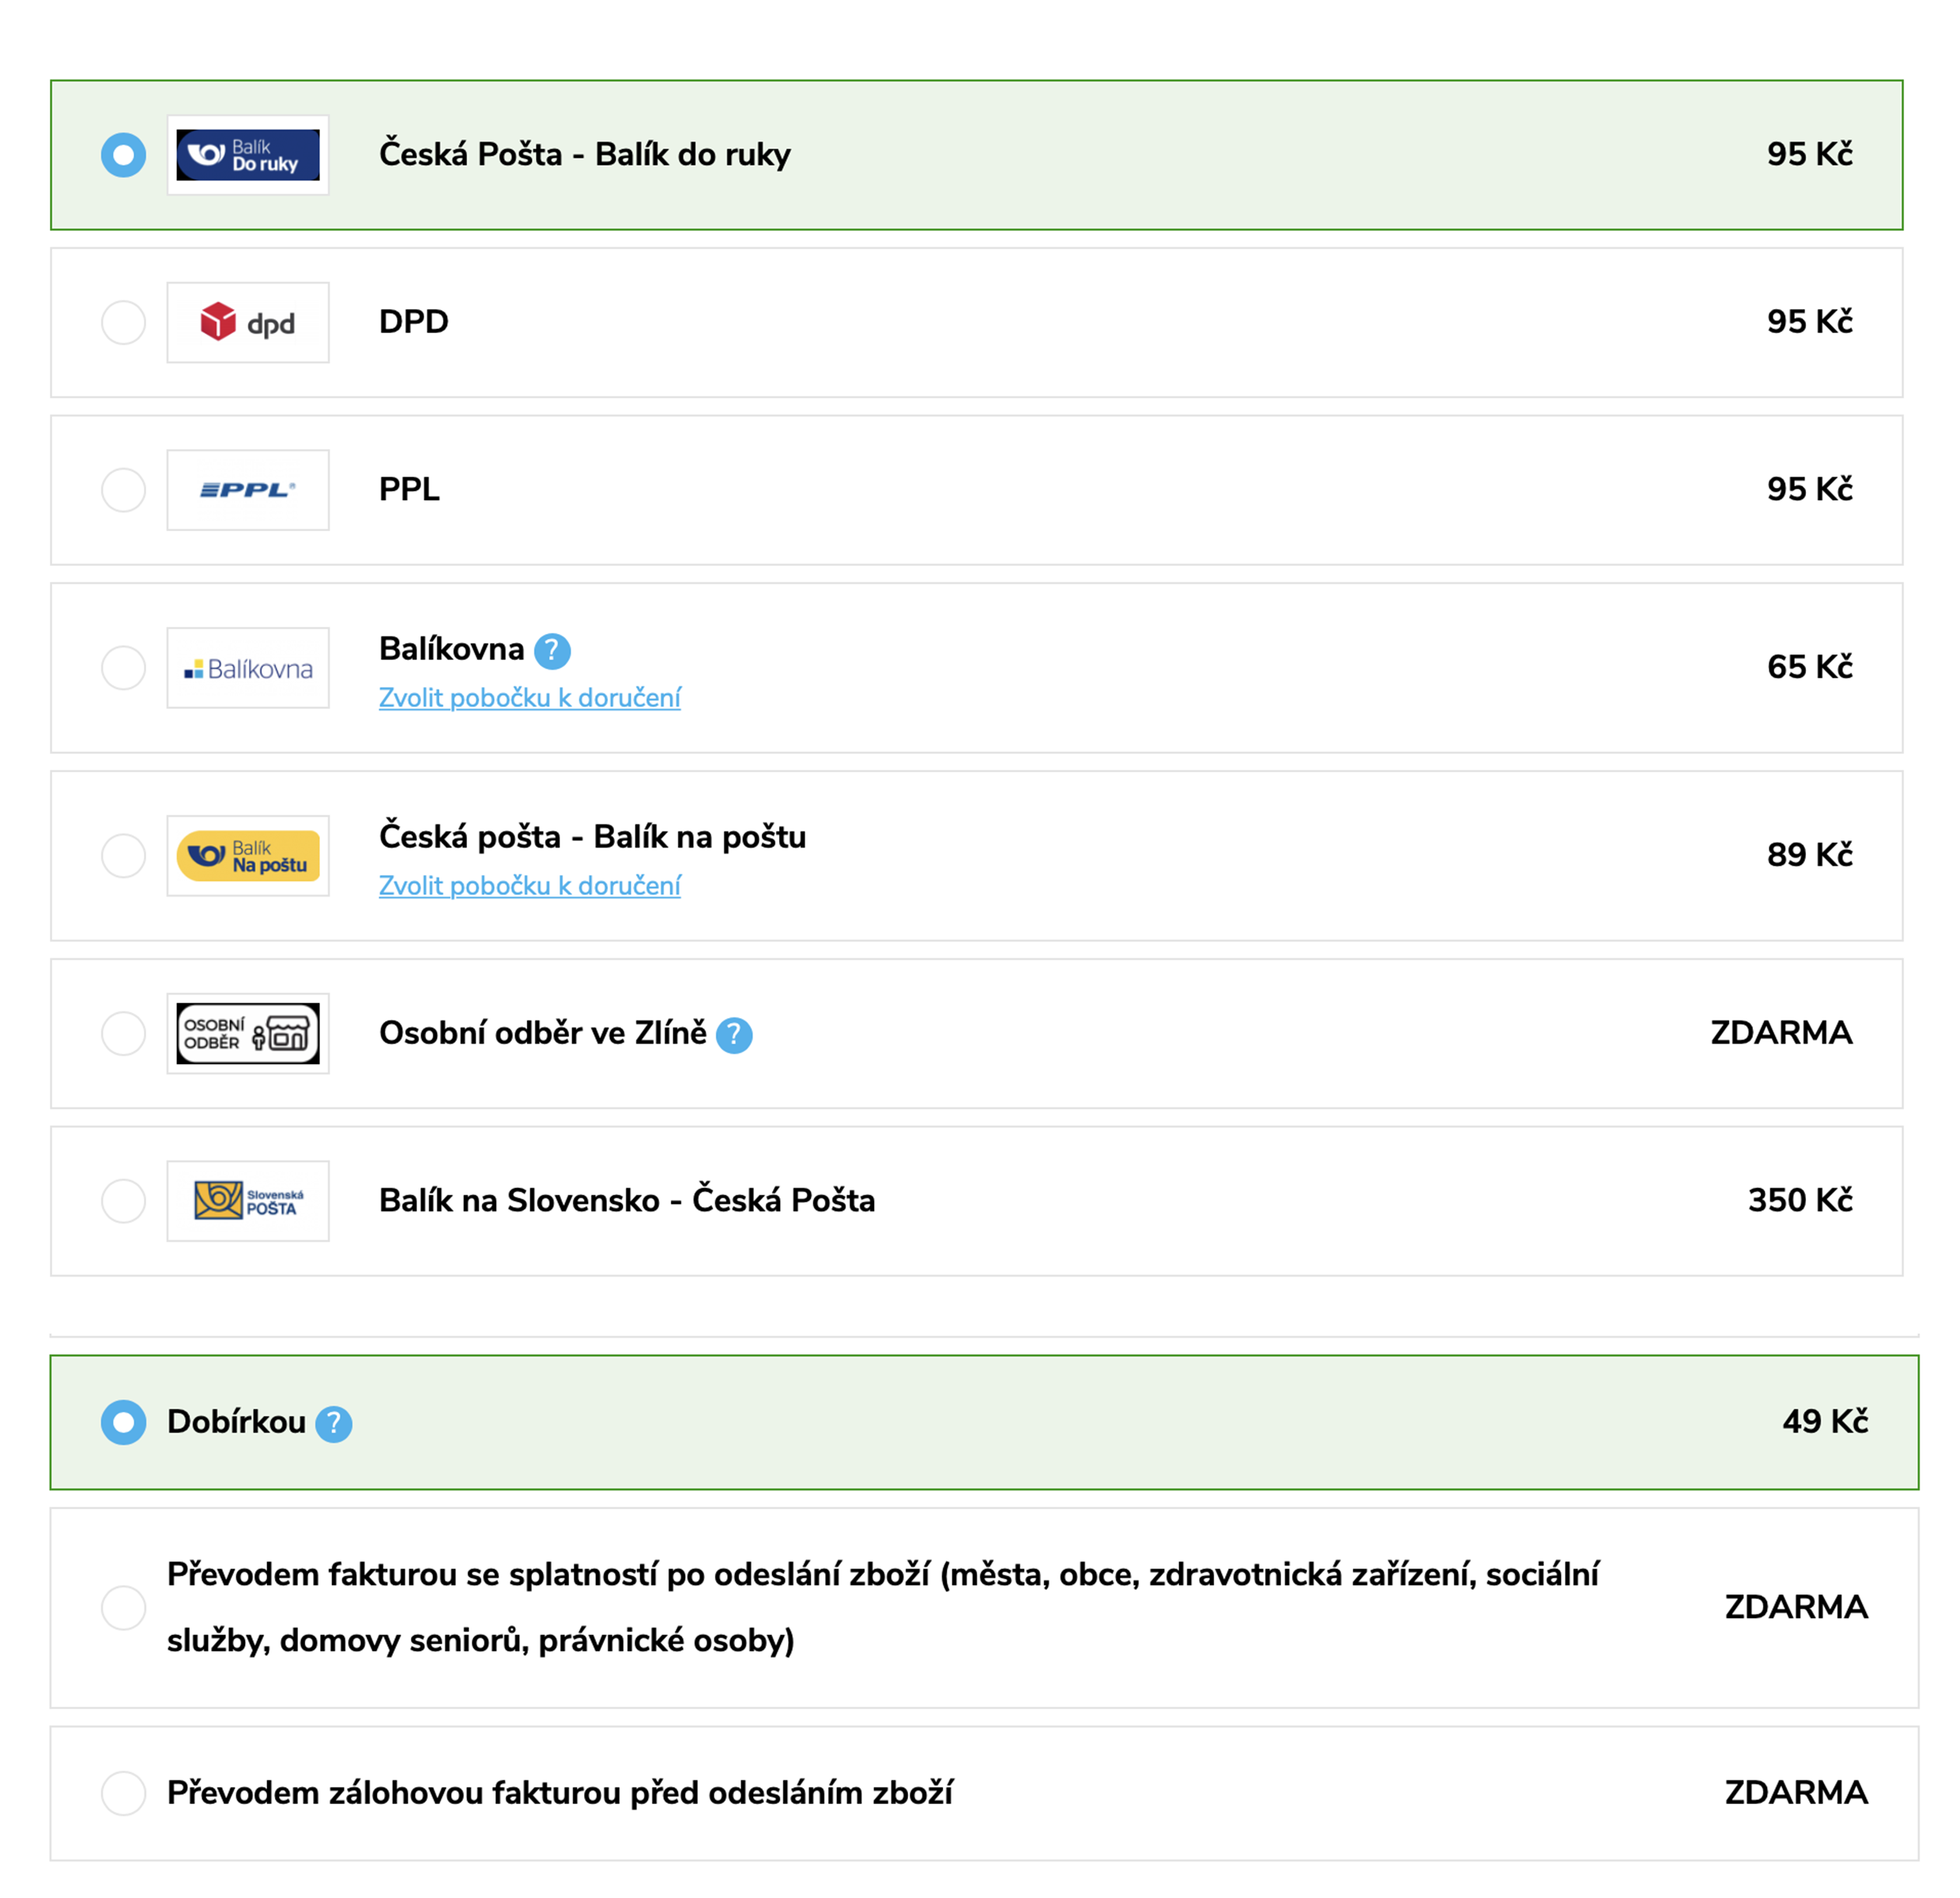Select Česká pošta Balík na poštu radio
Viewport: 1960px width, 1898px height.
124,856
